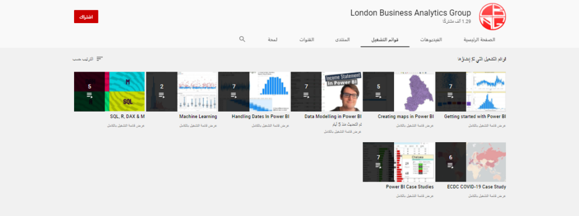Viewport: 579px width, 216px height.
Task: Click the red subscribe button
Action: coord(86,16)
